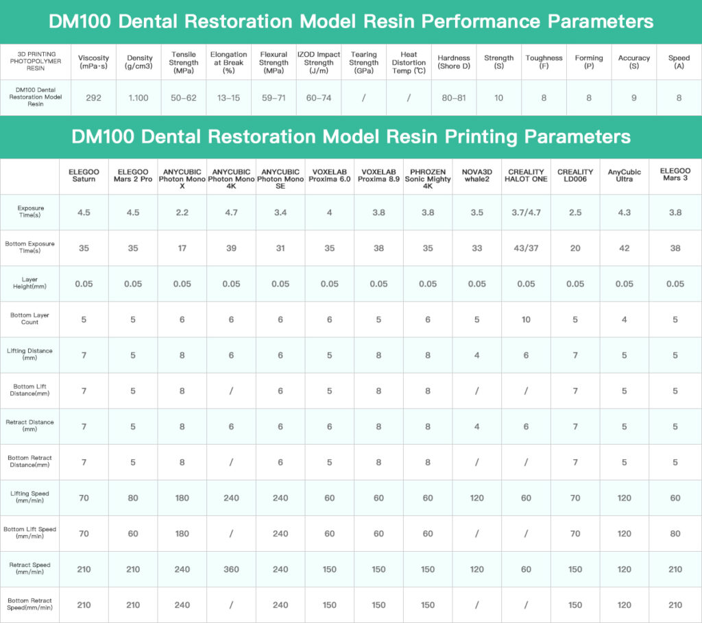Image resolution: width=702 pixels, height=623 pixels.
Task: Click the Lifting Speed (mm/min) row label
Action: [x=30, y=498]
